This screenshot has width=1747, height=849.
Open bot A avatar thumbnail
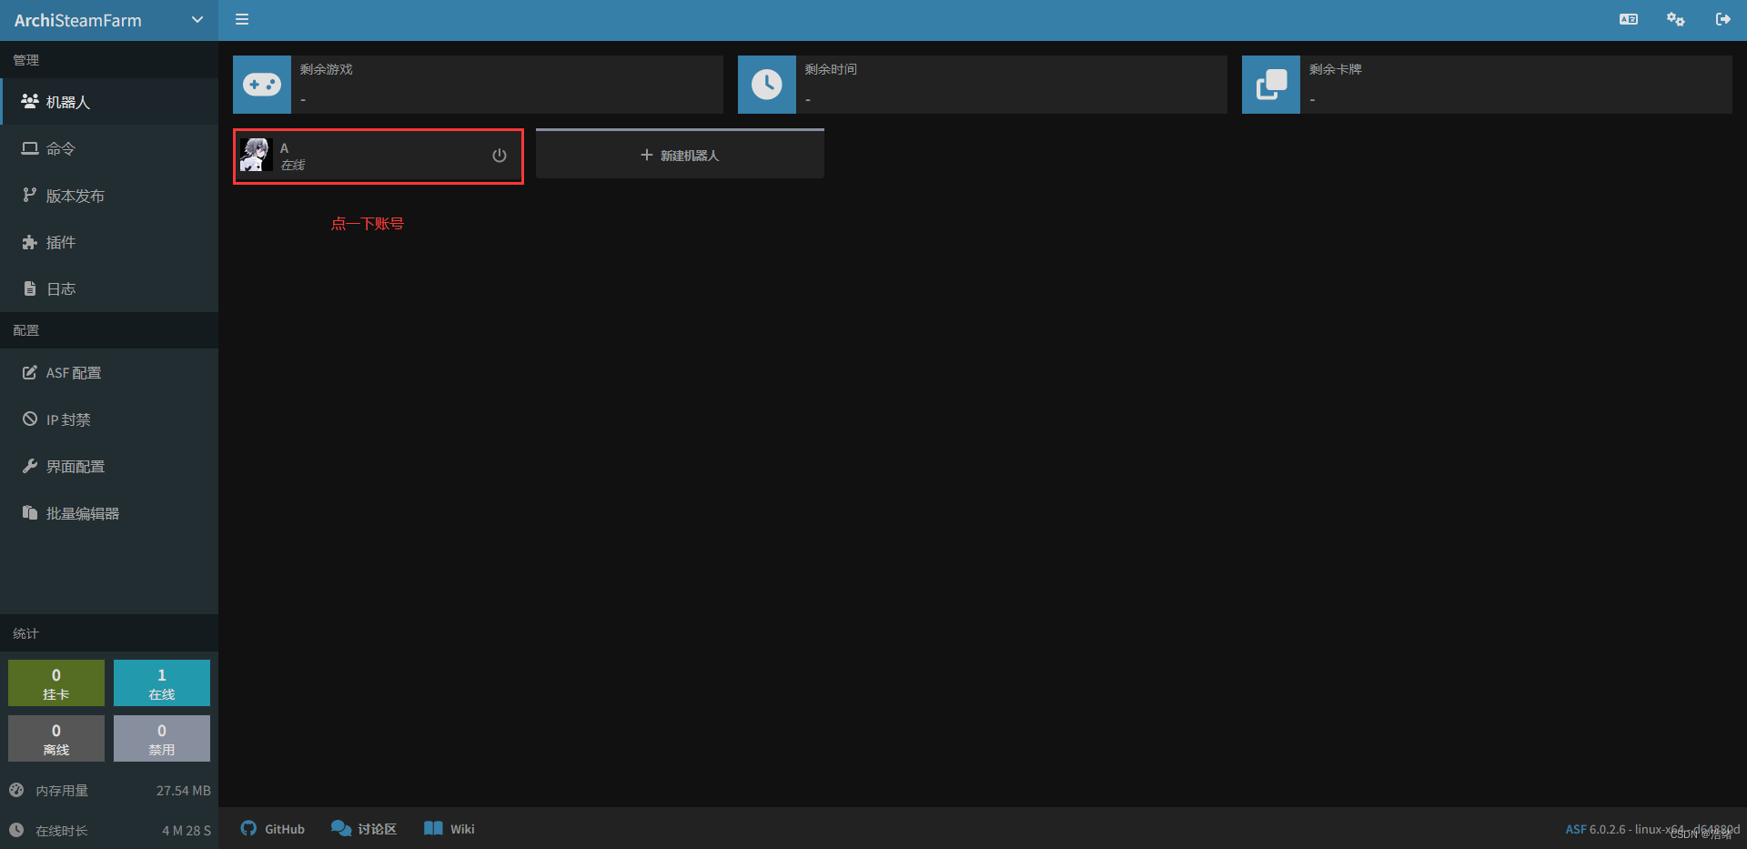(256, 156)
